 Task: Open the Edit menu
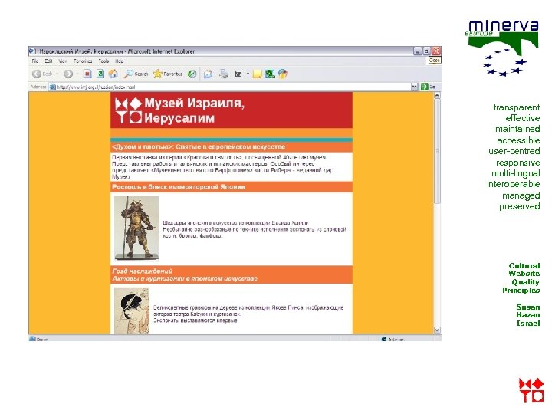tap(48, 61)
